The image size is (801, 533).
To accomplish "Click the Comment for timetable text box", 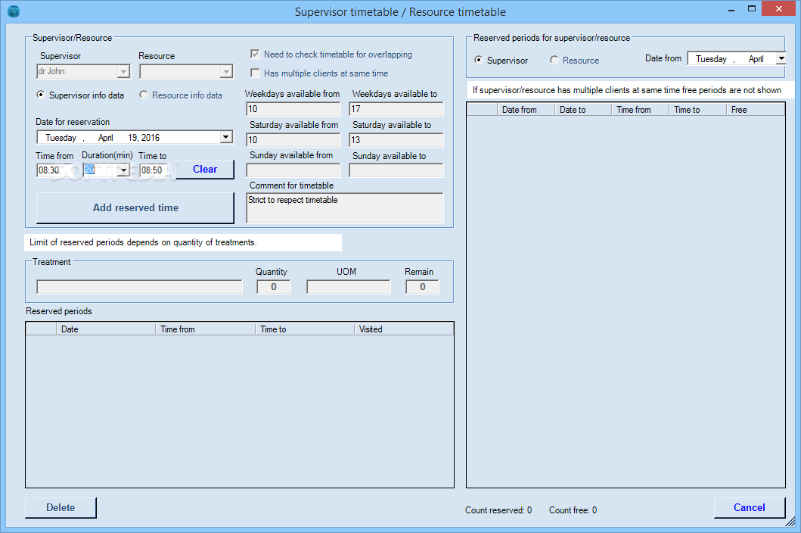I will 345,207.
